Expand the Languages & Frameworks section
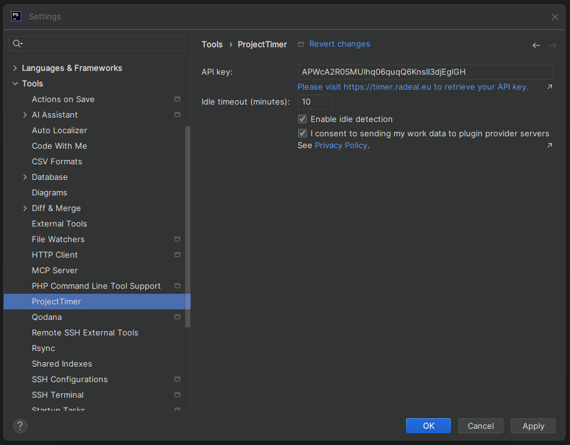 [x=15, y=68]
